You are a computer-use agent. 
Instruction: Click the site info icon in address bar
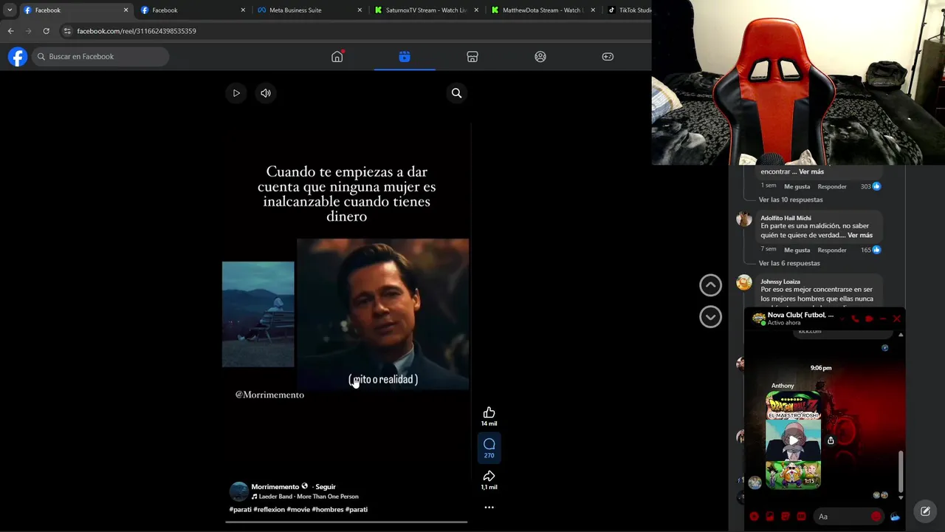(67, 31)
